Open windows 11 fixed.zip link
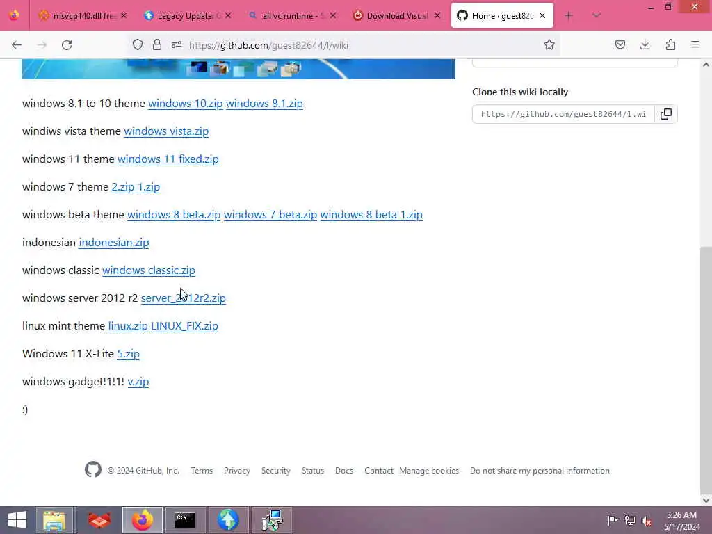The width and height of the screenshot is (712, 534). click(168, 159)
